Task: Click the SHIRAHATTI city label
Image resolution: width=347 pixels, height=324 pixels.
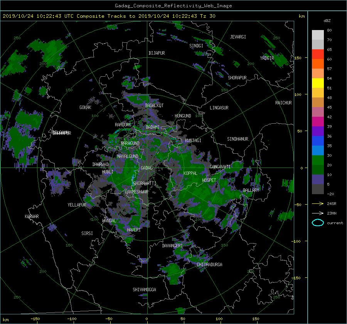Action: pos(145,183)
